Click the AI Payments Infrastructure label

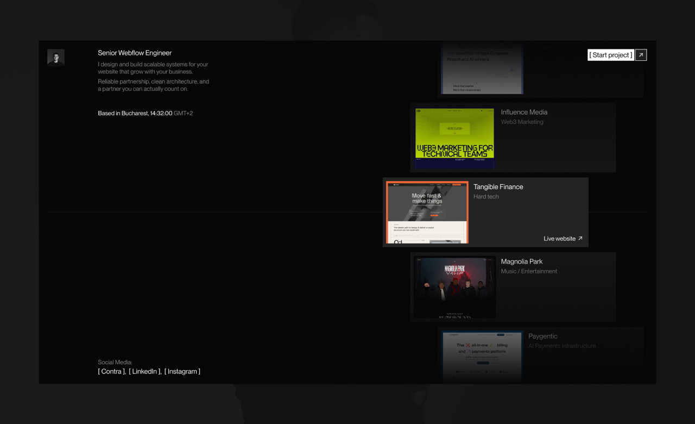562,346
